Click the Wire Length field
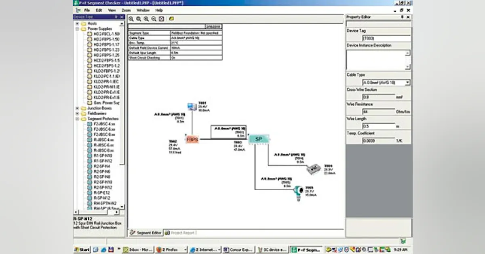Screen dimensions: 485x254 tap(379, 126)
